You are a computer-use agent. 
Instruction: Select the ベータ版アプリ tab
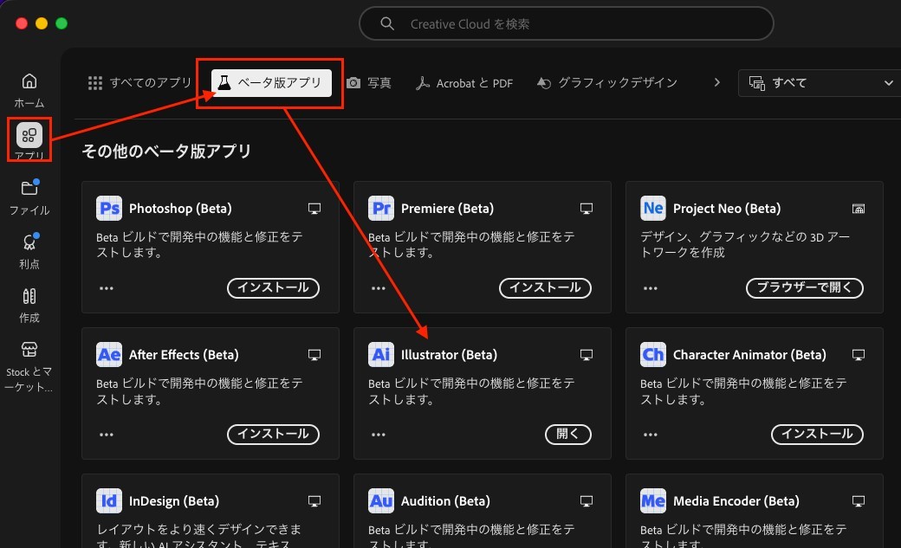pyautogui.click(x=271, y=83)
